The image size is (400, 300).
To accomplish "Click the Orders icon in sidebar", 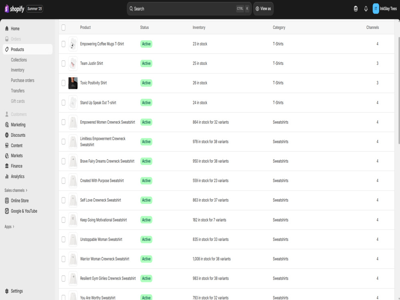I will tap(7, 39).
